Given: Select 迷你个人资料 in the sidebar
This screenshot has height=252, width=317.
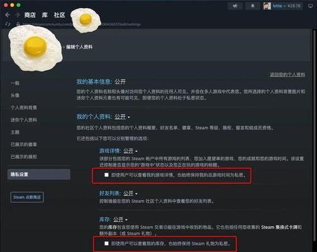Looking at the screenshot, I should pos(24,120).
